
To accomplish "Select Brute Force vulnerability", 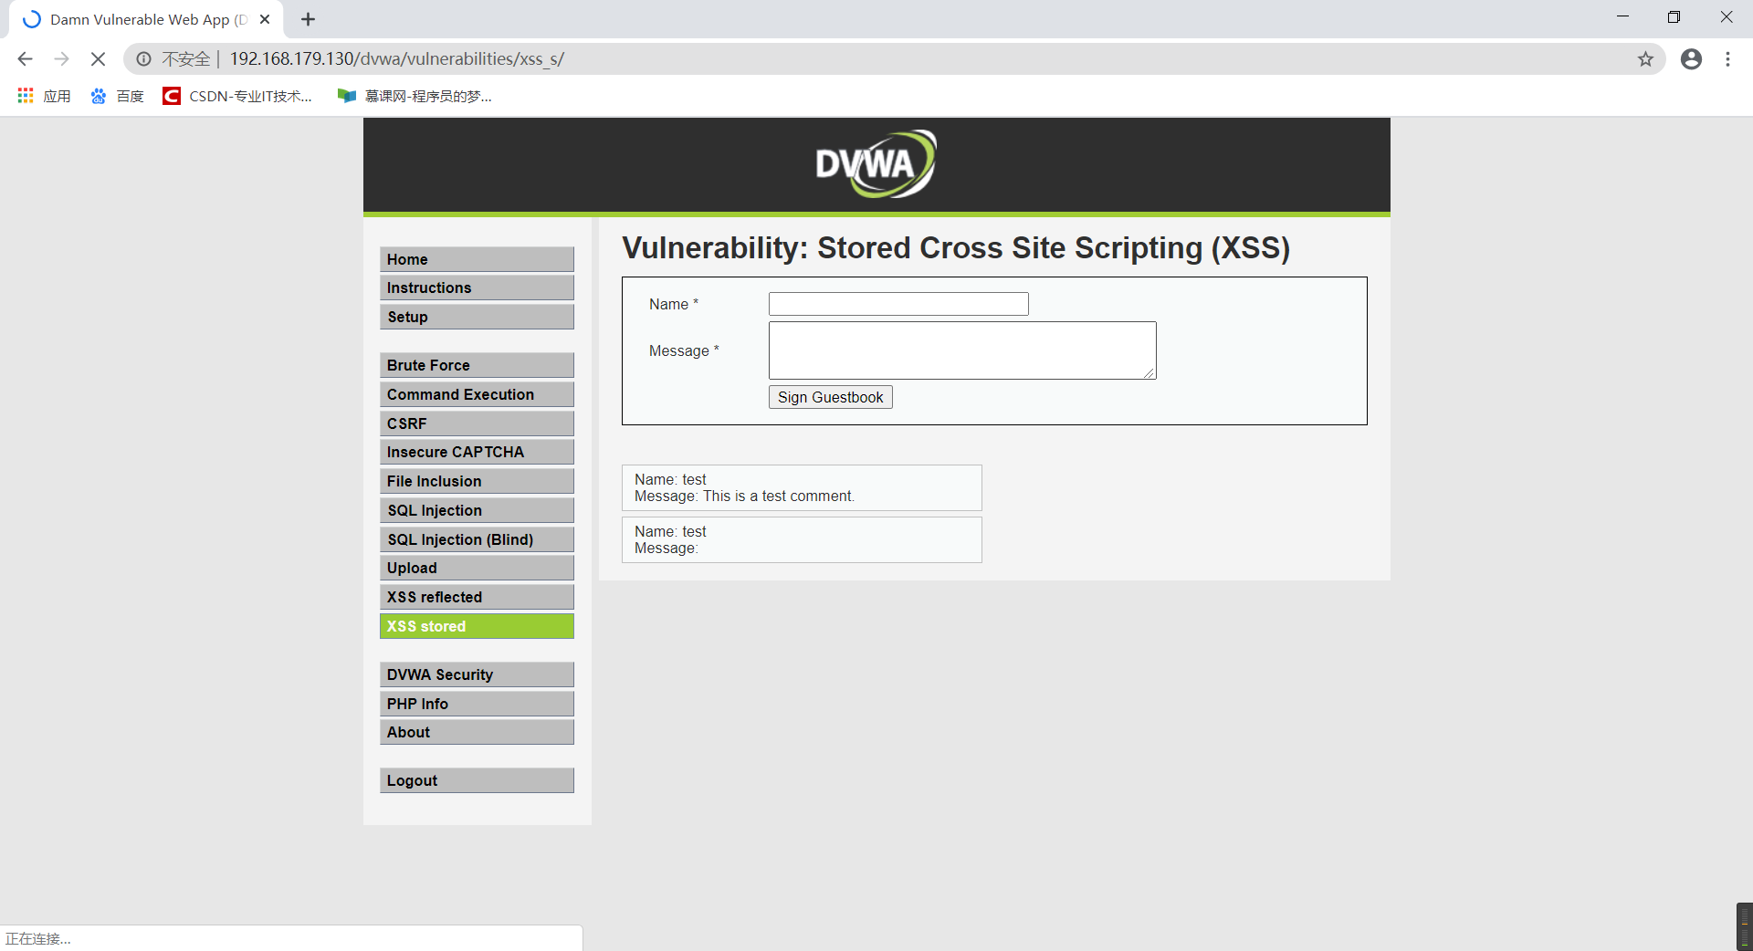I will pyautogui.click(x=477, y=365).
